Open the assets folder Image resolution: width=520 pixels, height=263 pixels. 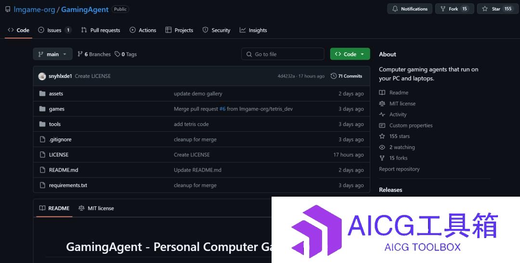56,94
